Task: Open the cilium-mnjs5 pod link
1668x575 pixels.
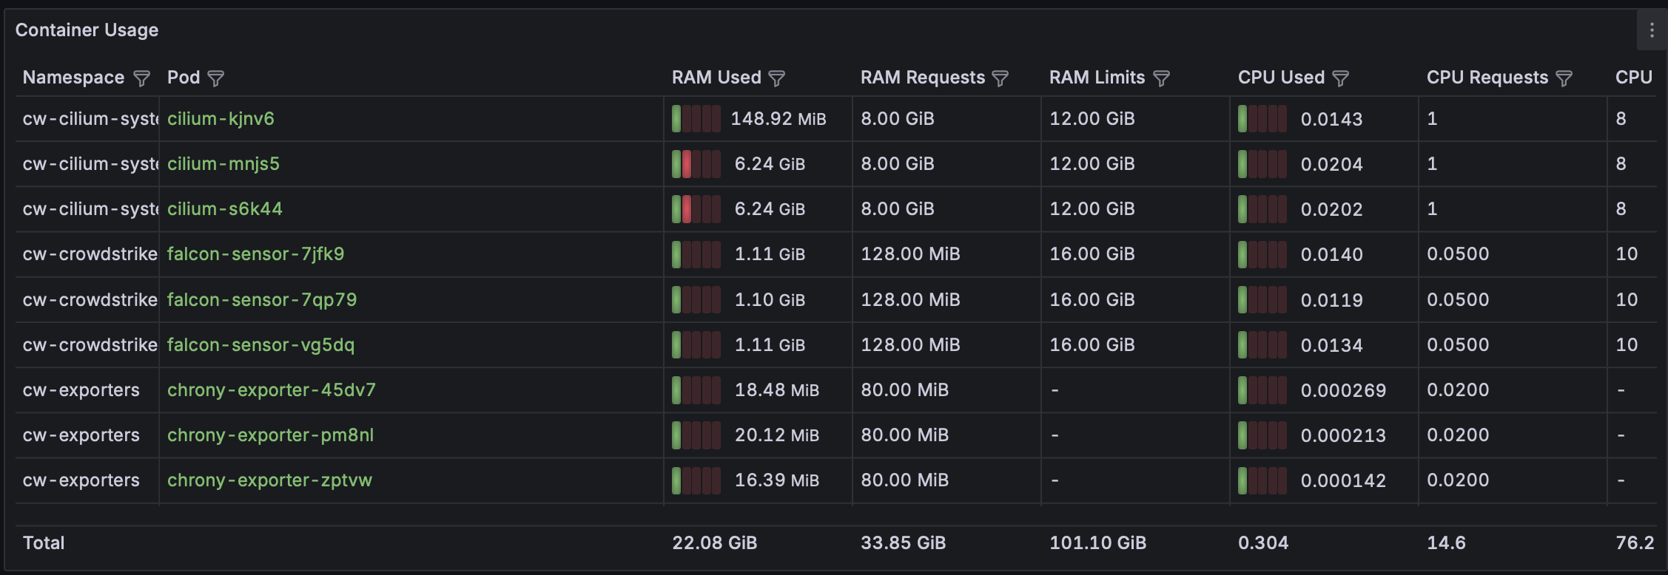Action: coord(223,164)
